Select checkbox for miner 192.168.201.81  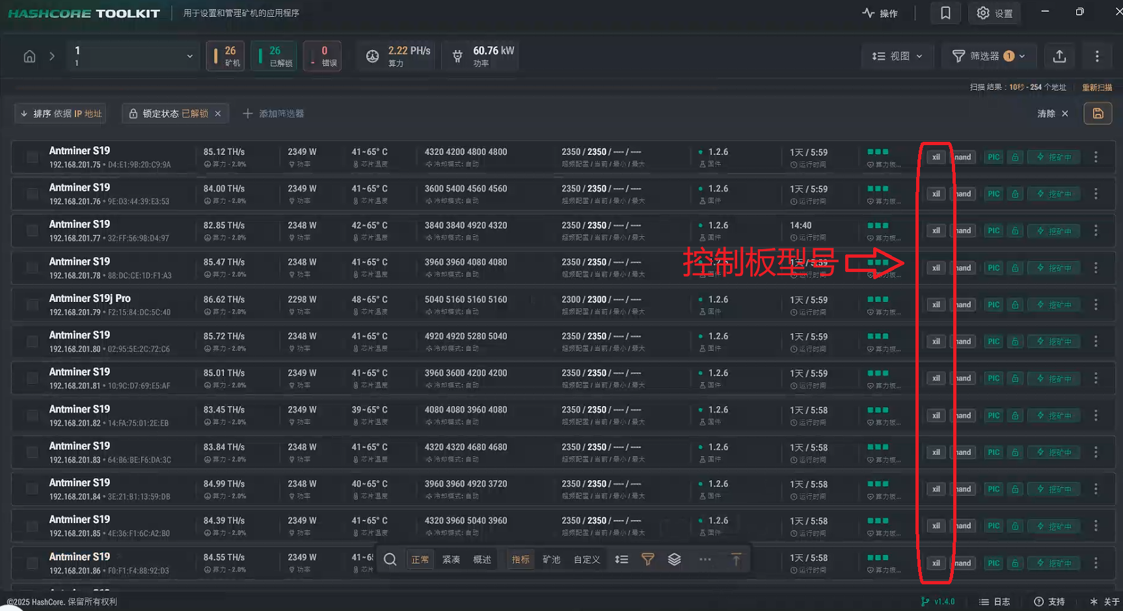(32, 379)
